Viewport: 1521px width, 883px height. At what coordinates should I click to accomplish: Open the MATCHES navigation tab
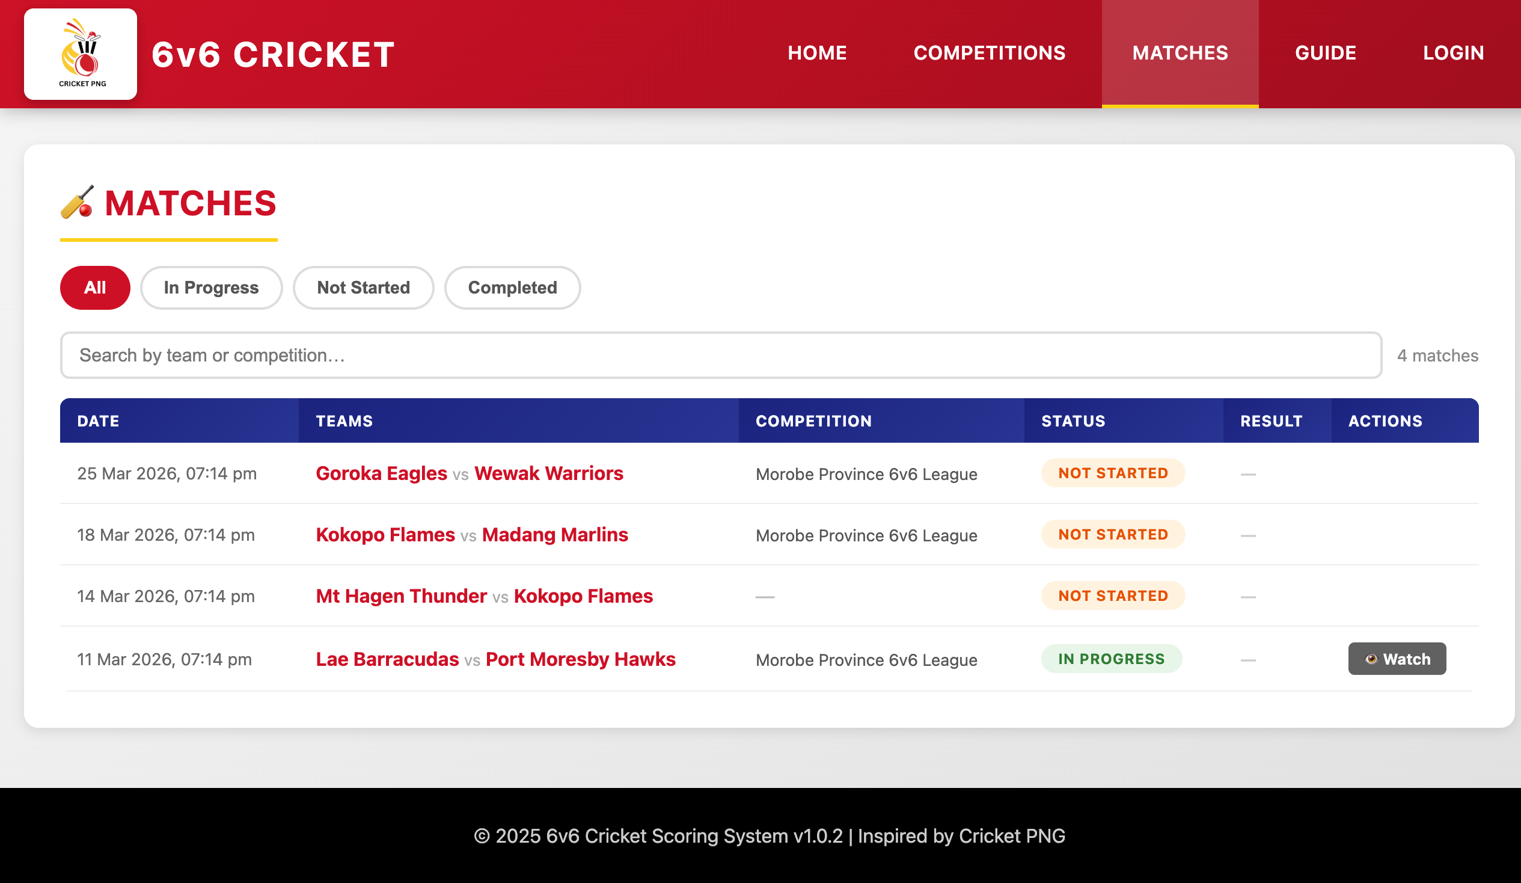point(1180,53)
